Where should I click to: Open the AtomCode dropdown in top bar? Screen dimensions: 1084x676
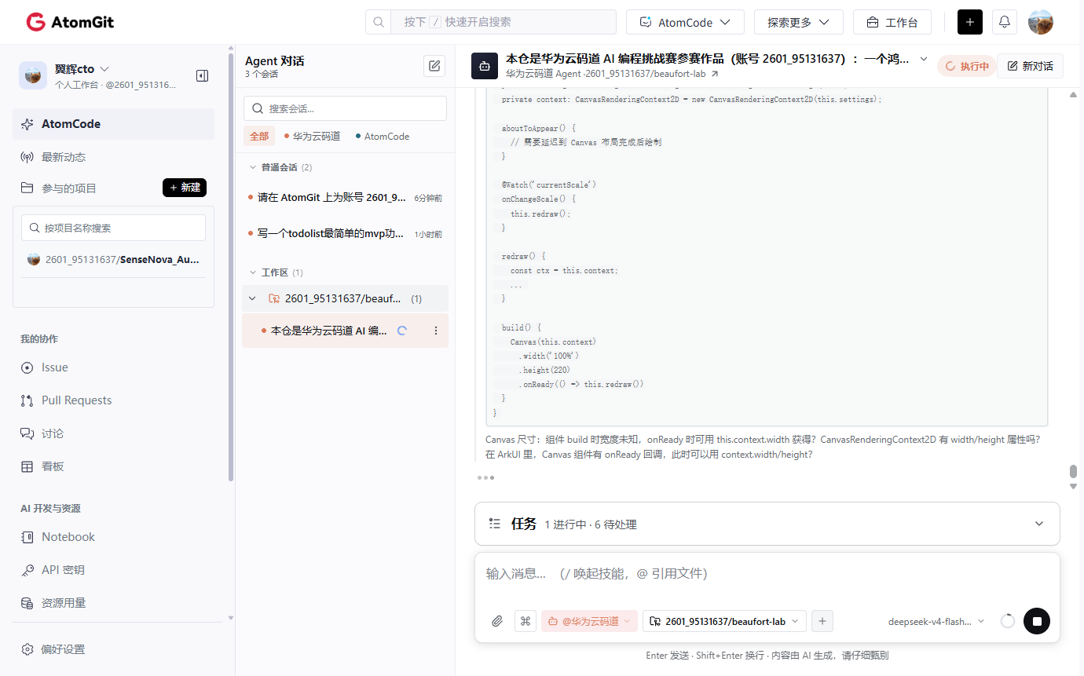click(685, 22)
